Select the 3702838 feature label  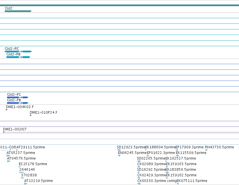(29, 175)
